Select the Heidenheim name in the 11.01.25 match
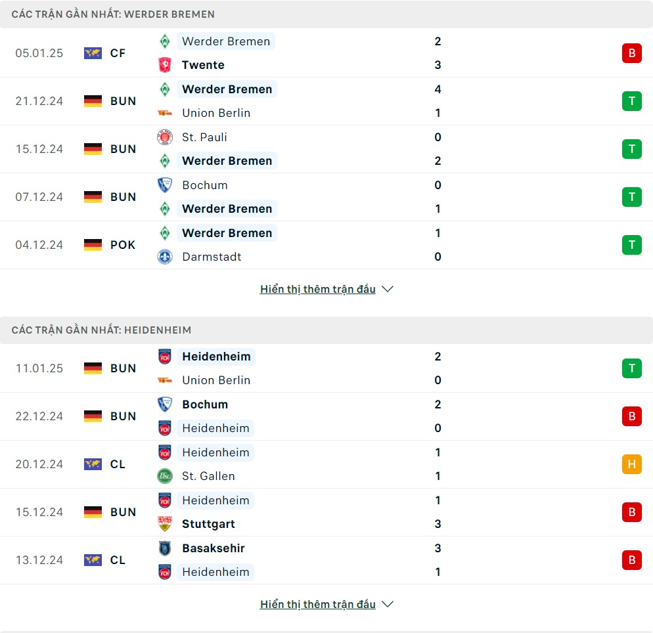 pyautogui.click(x=216, y=357)
